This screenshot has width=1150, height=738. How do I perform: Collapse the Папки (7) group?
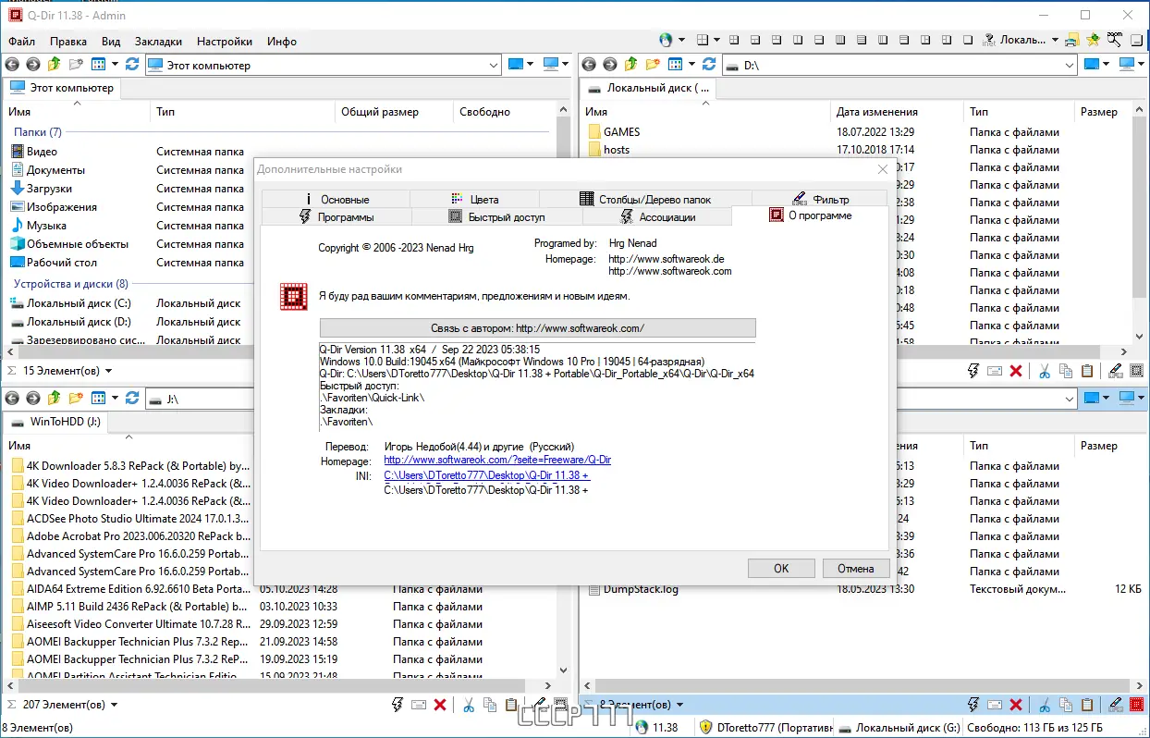pyautogui.click(x=38, y=132)
